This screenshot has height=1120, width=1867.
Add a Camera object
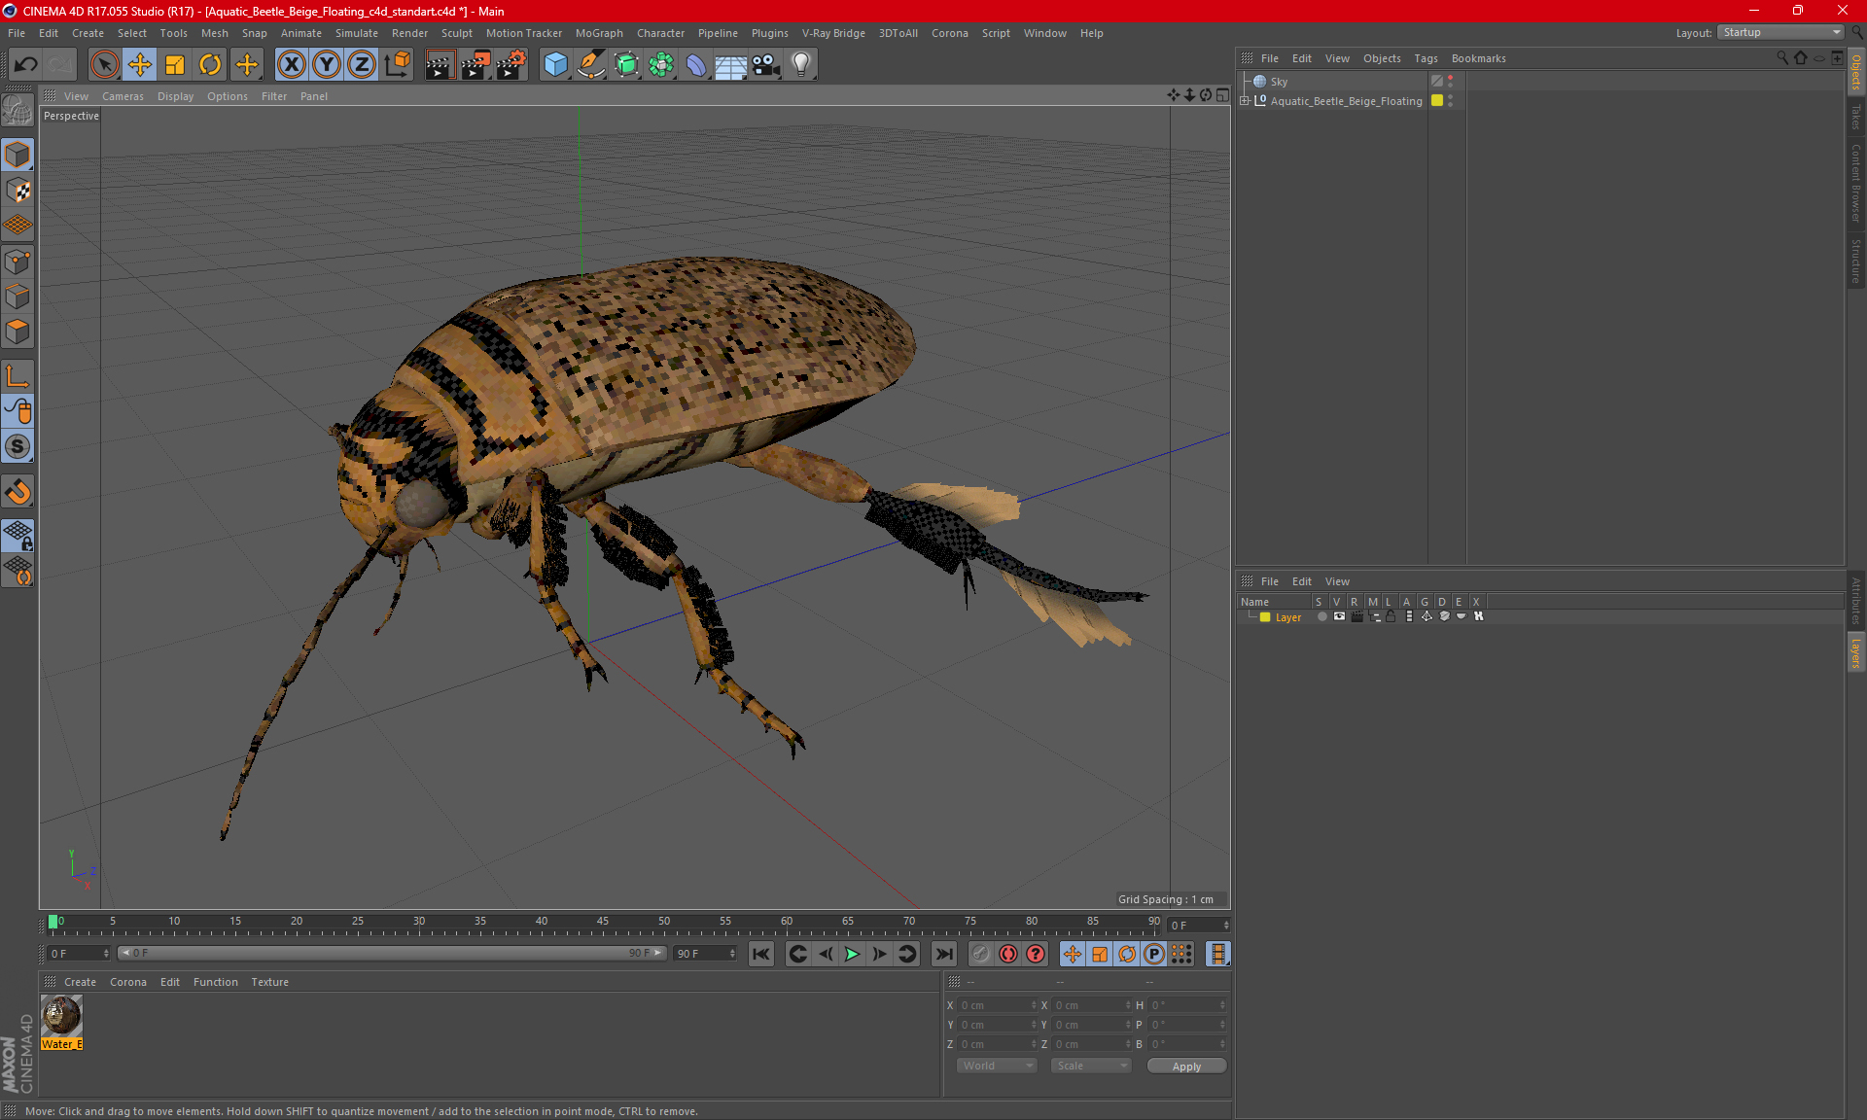[766, 65]
